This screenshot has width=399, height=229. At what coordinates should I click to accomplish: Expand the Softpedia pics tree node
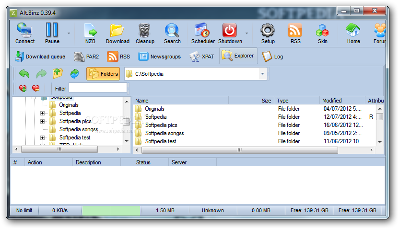tap(43, 121)
